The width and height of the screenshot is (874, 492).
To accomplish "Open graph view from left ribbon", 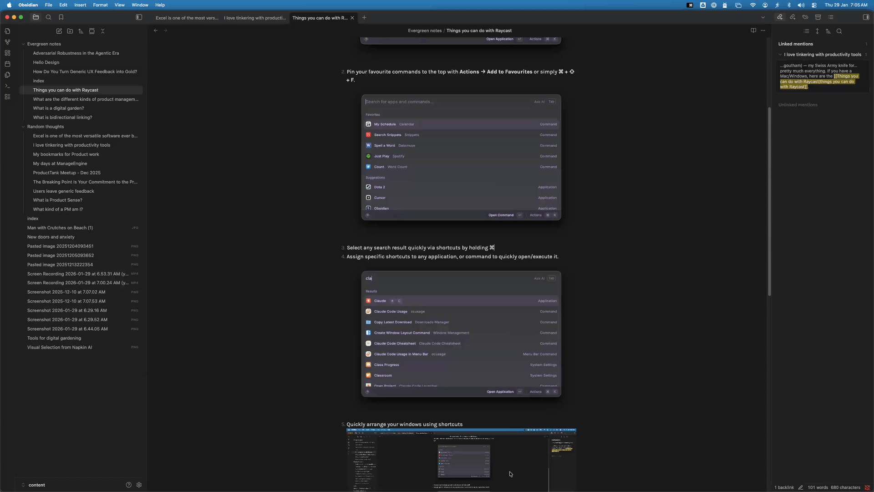I will click(x=7, y=42).
